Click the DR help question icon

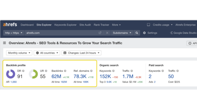coord(23,71)
